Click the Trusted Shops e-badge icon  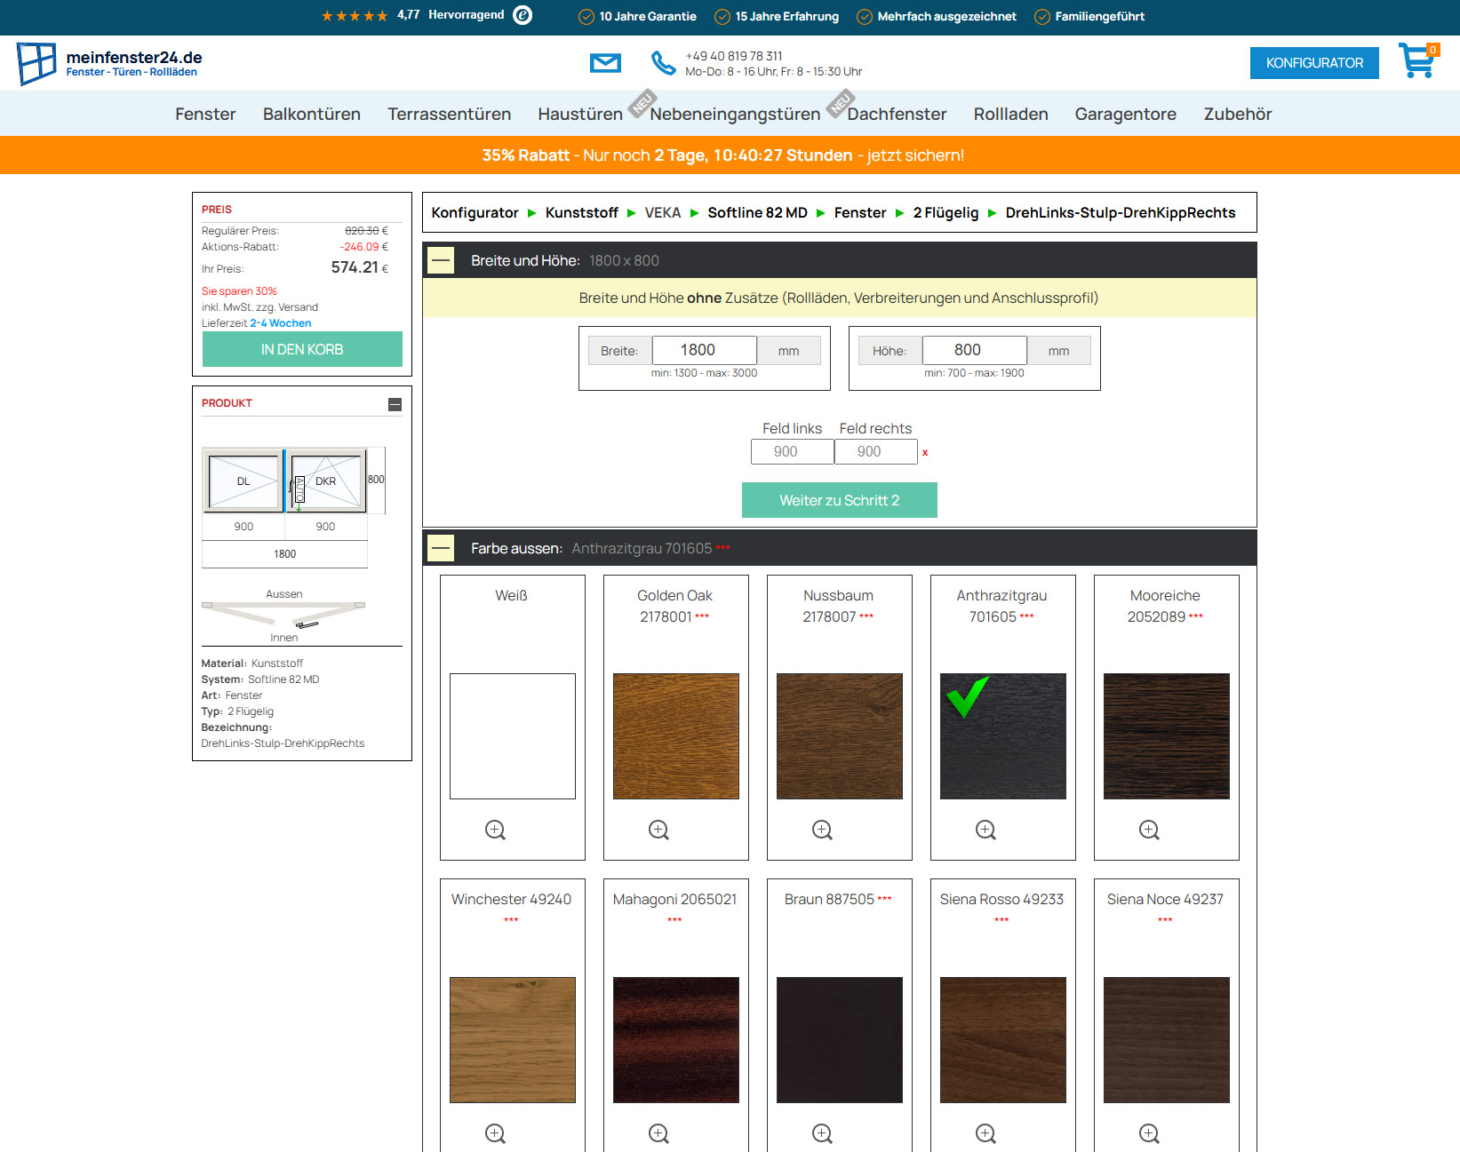[x=523, y=15]
